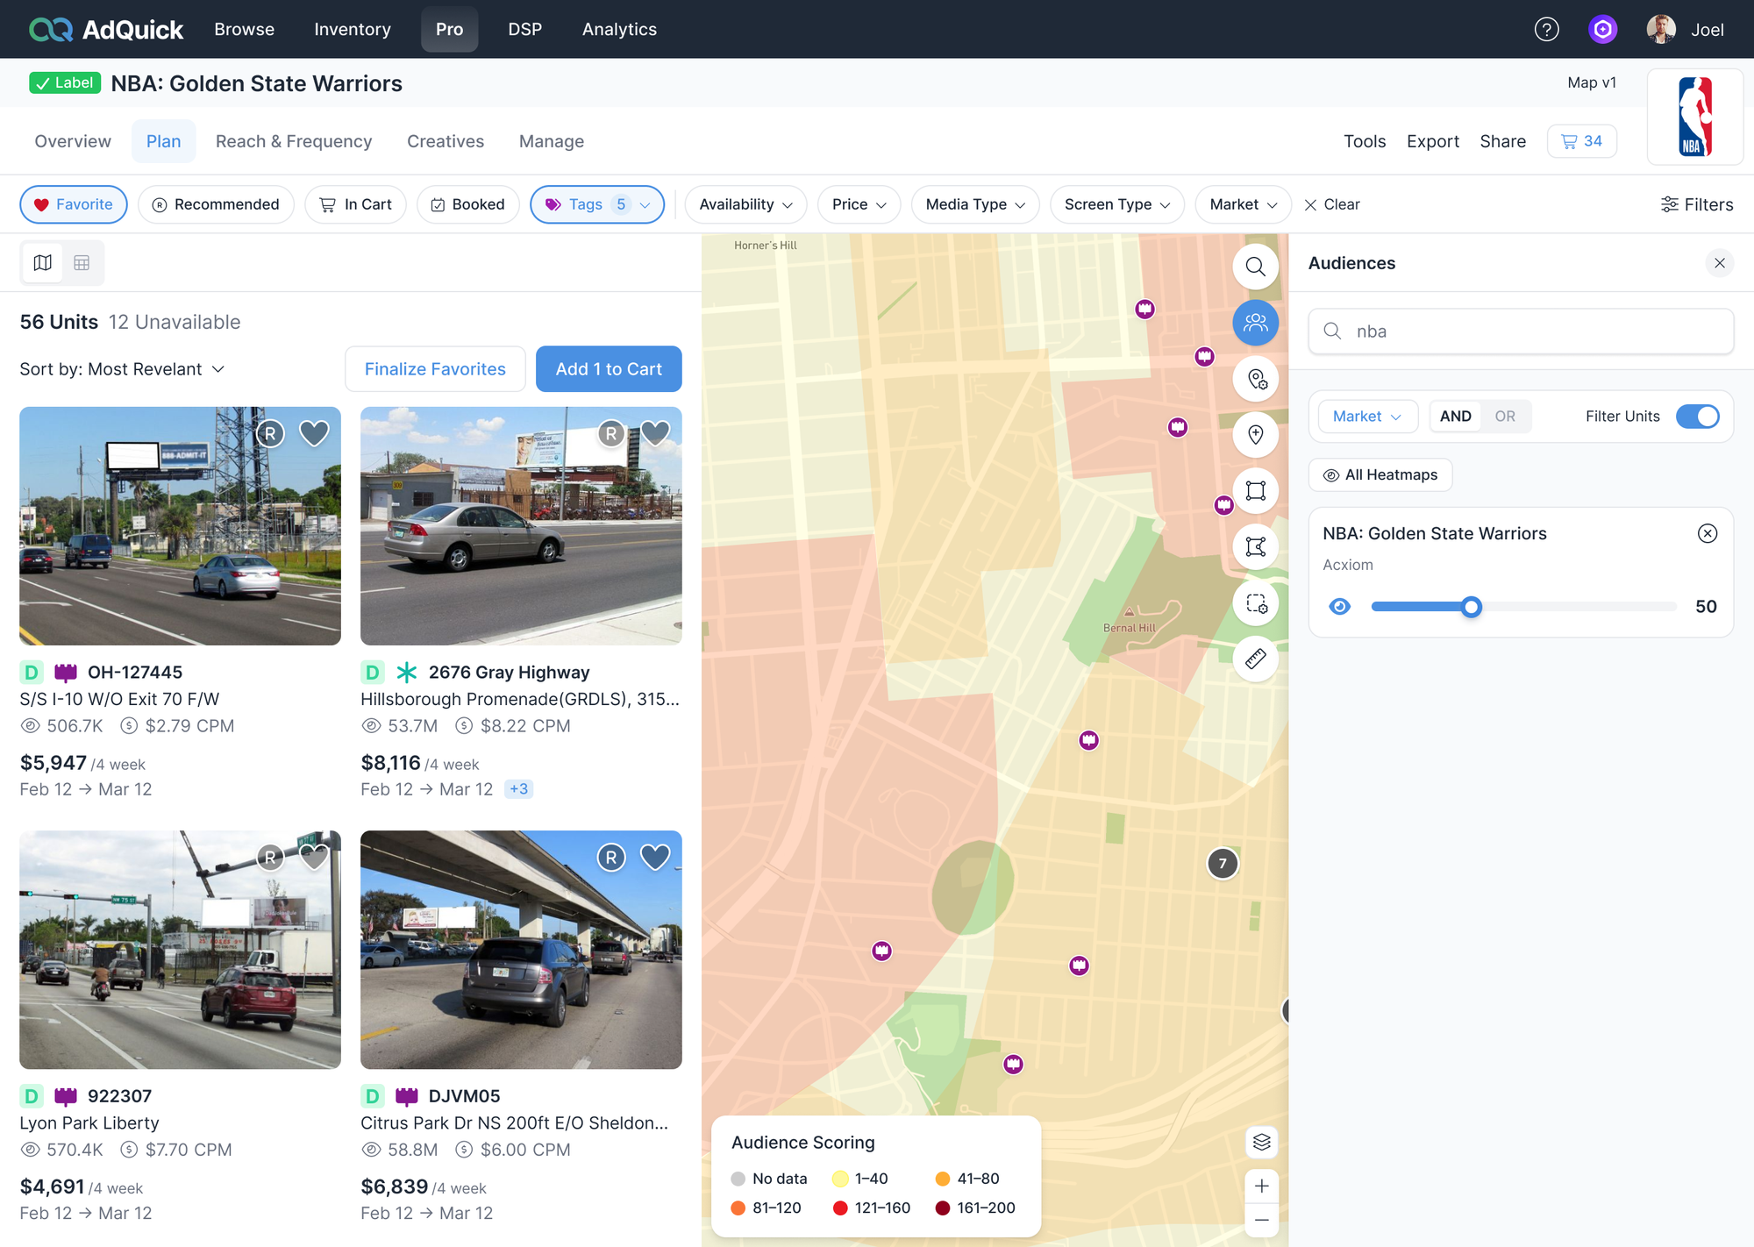The image size is (1754, 1247).
Task: Favorite the 2676 Gray Highway heart
Action: [655, 433]
